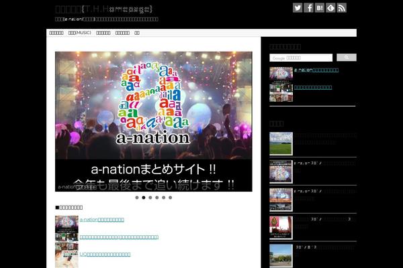Screen dimensions: 403x268
Task: Click the Hatena Bookmark B! icon
Action: pos(320,7)
